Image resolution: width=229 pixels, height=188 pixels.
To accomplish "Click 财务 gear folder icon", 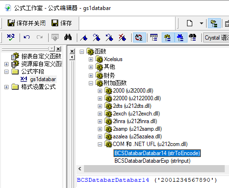I will (x=99, y=75).
